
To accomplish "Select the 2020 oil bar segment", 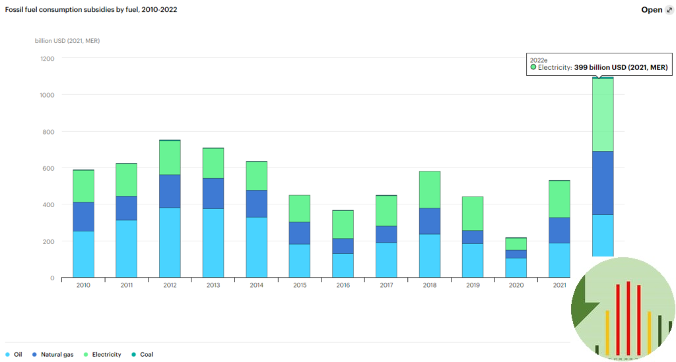I will click(x=516, y=267).
